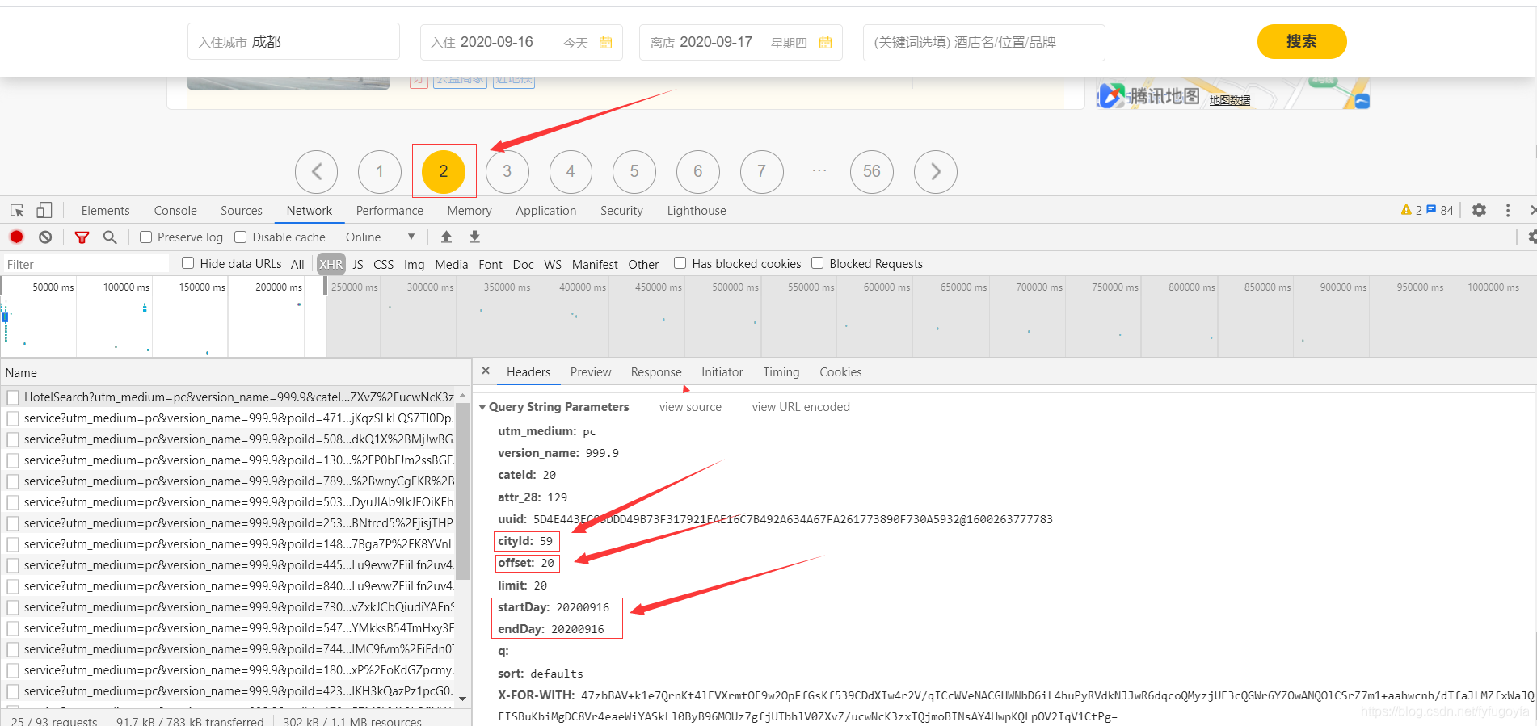Open the Console tab
This screenshot has width=1537, height=726.
point(175,211)
